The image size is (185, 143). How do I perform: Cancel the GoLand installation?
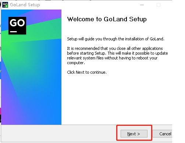pyautogui.click(x=165, y=134)
